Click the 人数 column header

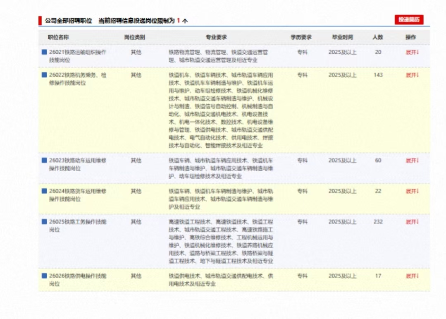377,37
